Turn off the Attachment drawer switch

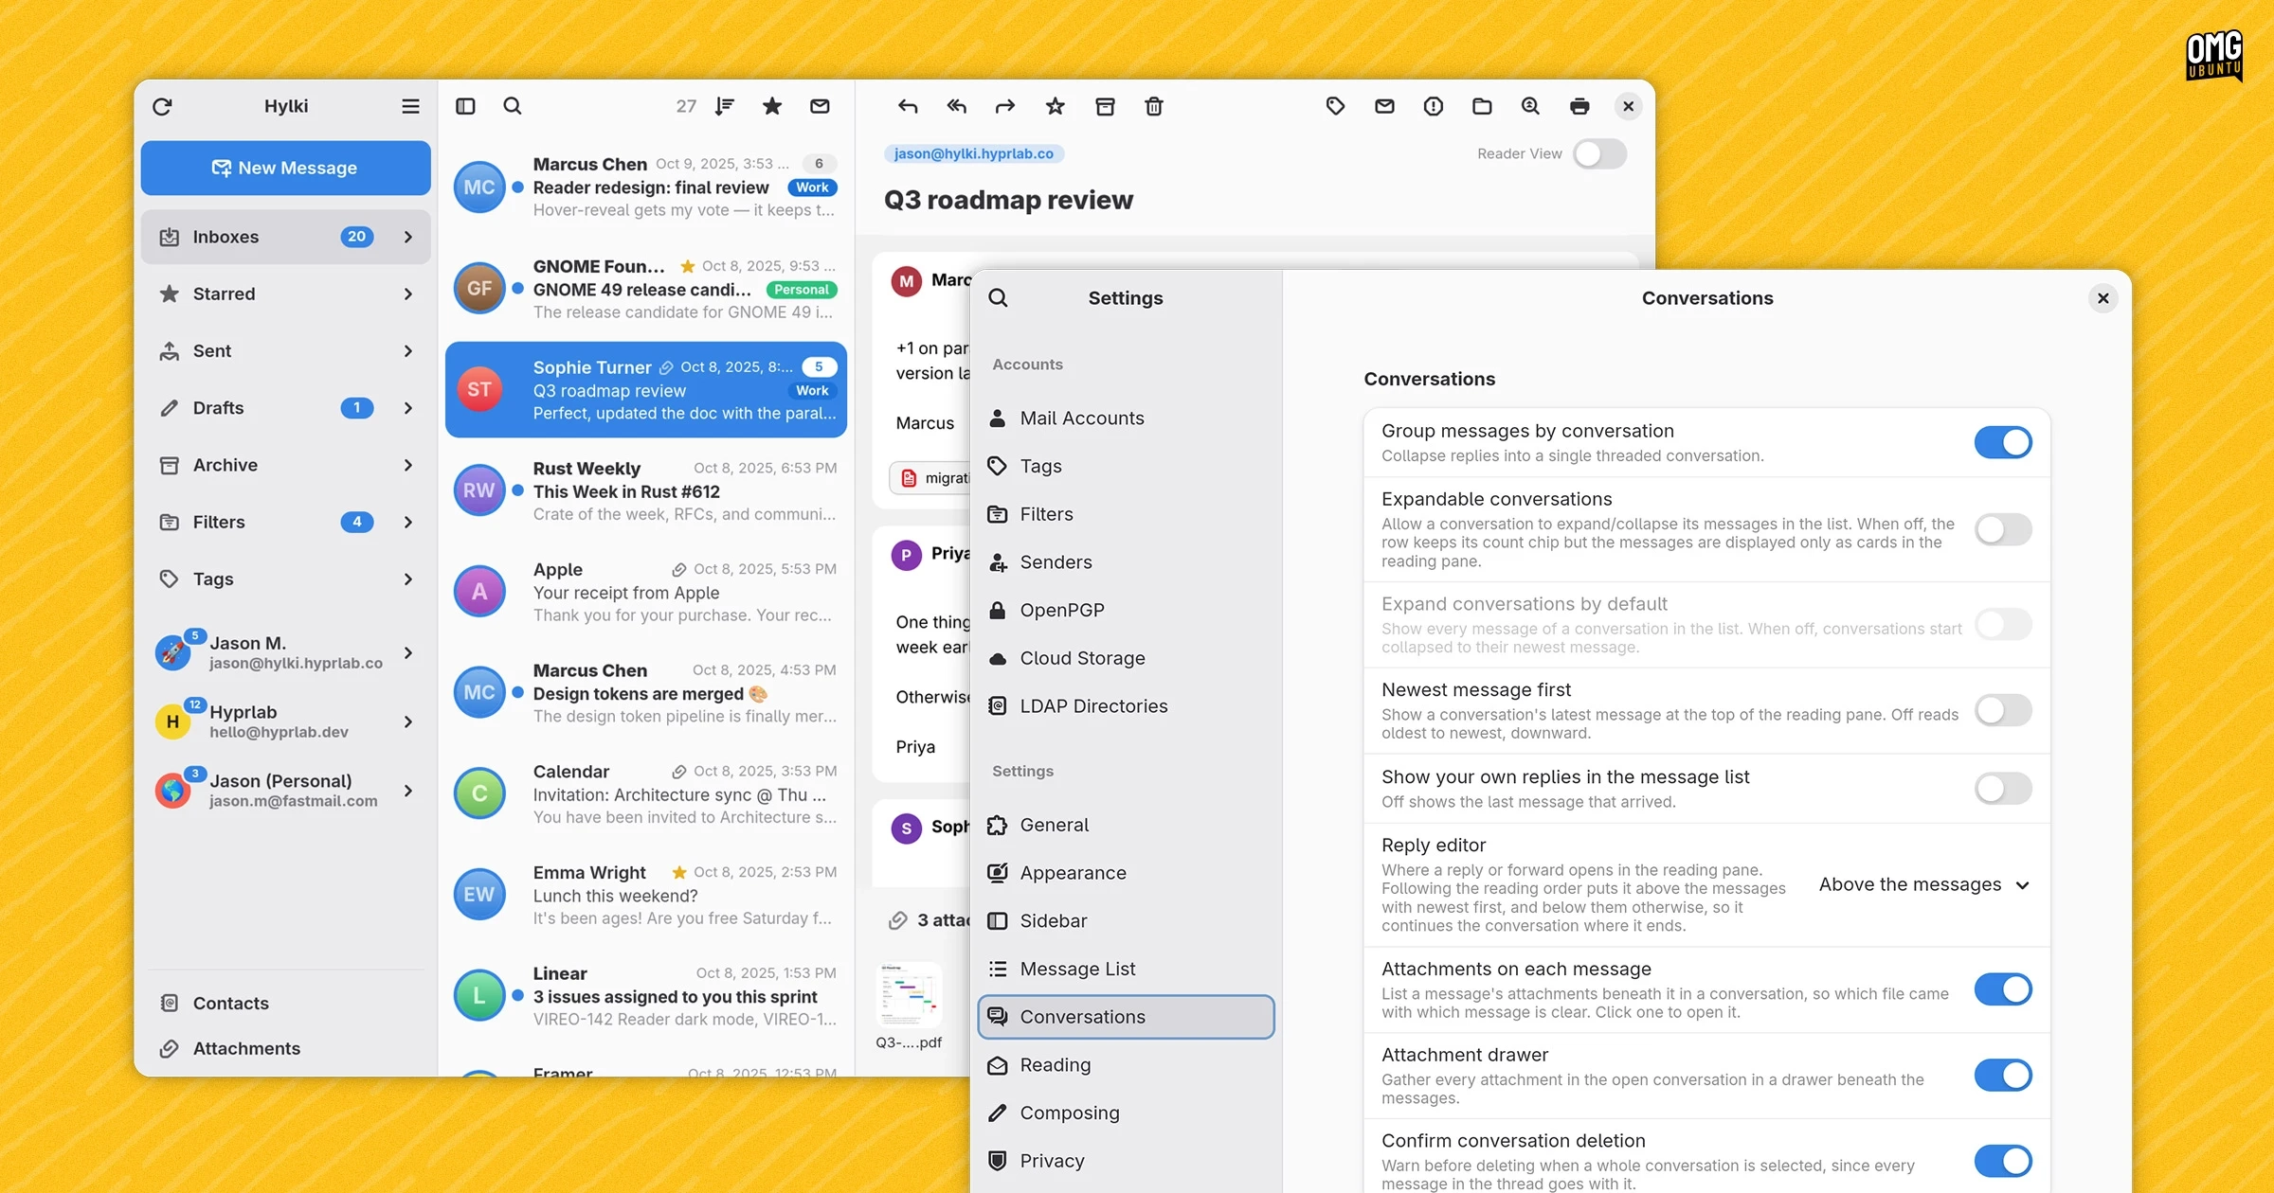coord(2003,1076)
